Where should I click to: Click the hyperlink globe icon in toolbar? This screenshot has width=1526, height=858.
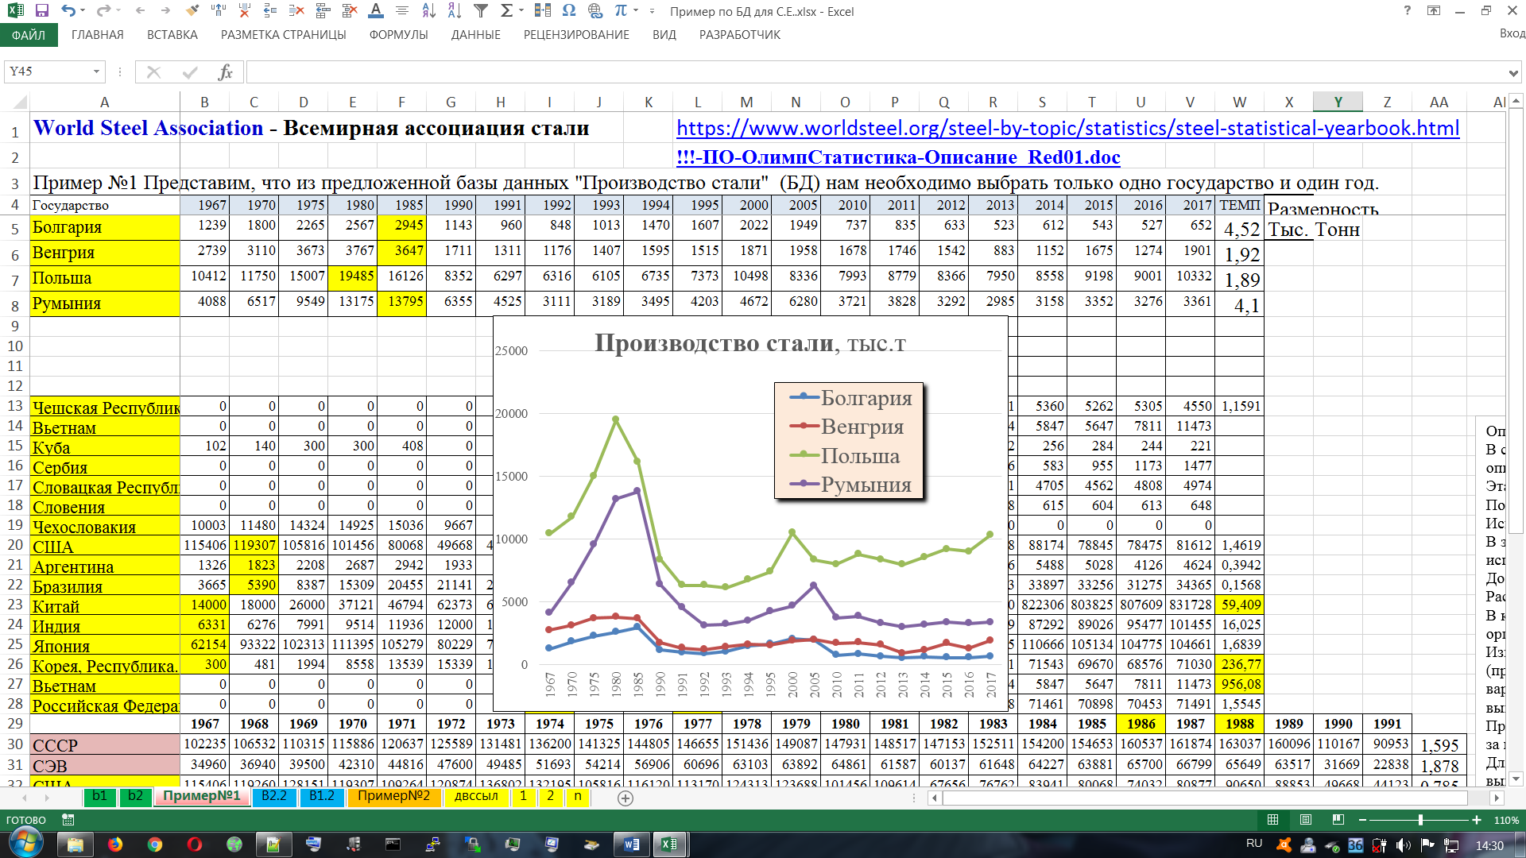[595, 11]
